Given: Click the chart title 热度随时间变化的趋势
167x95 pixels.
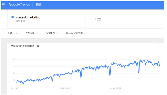Looking at the screenshot, I should point(23,46).
